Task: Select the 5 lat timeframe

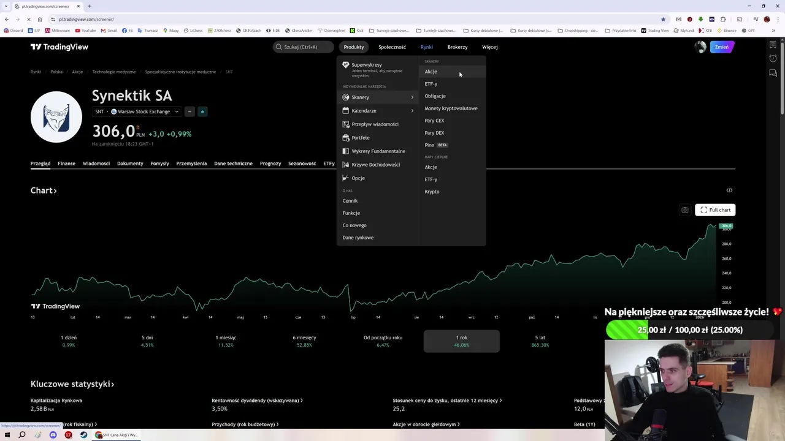Action: (540, 341)
